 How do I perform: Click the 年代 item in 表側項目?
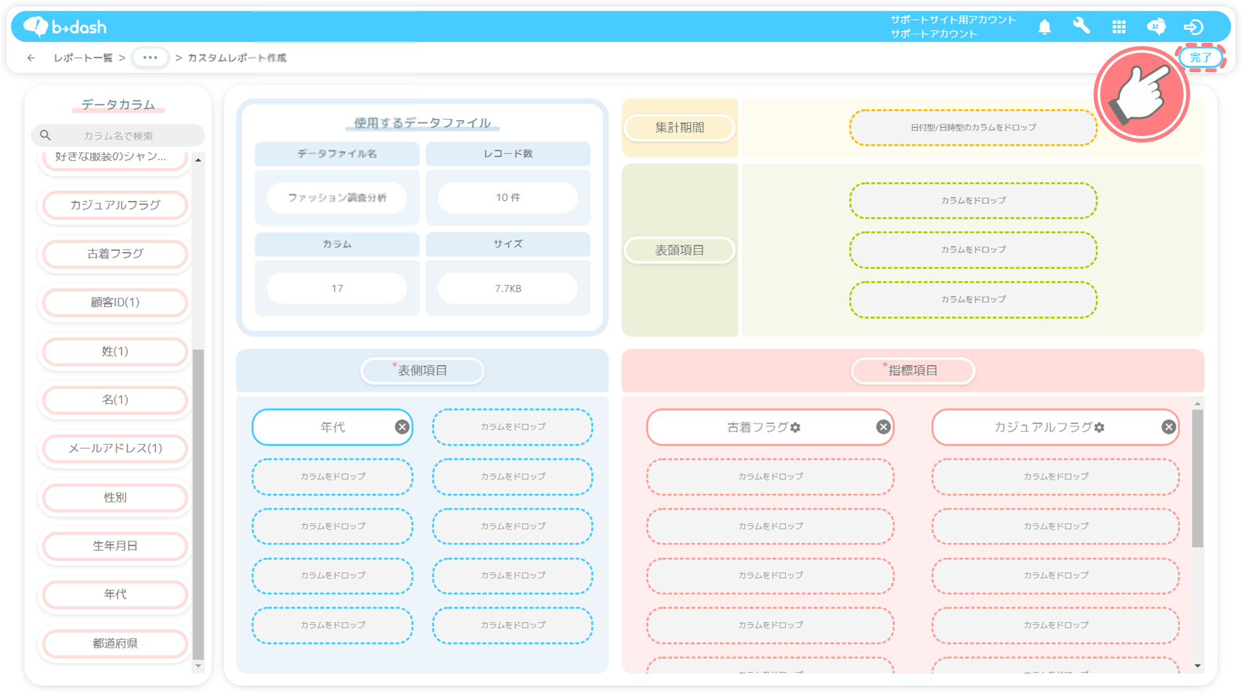pyautogui.click(x=333, y=427)
